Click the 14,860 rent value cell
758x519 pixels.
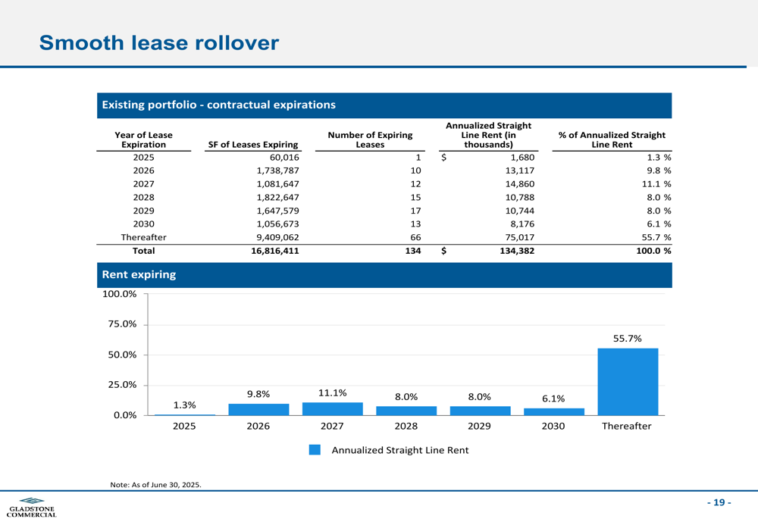point(520,184)
